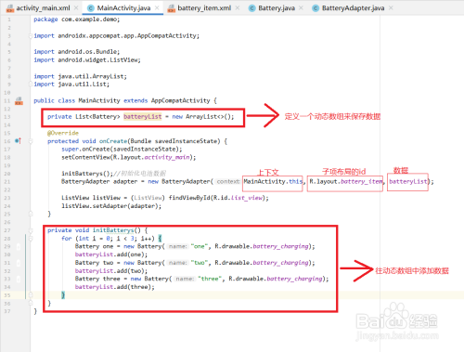
Task: Click the class icon on BatteryAdapter.java tab
Action: (x=316, y=8)
